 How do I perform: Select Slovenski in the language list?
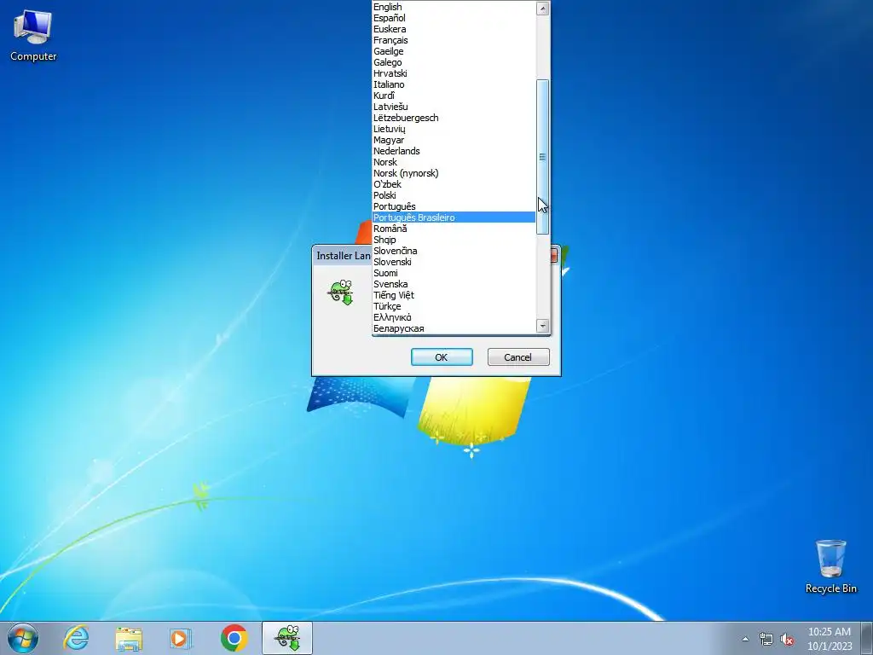point(454,262)
